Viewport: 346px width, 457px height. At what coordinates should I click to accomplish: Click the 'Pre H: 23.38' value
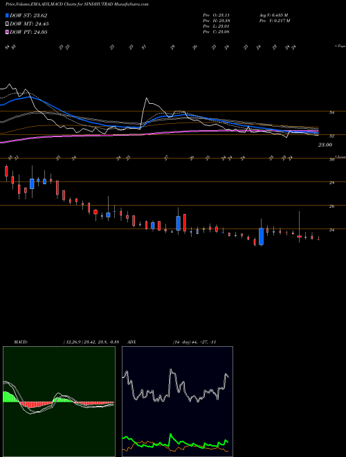[x=217, y=21]
